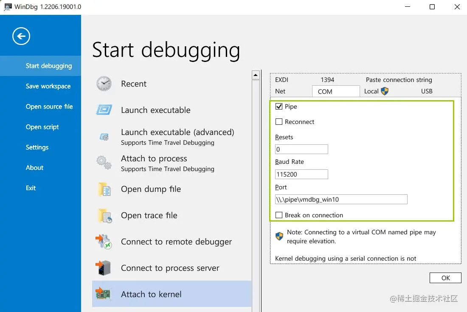Click the Launch executable icon

click(104, 110)
